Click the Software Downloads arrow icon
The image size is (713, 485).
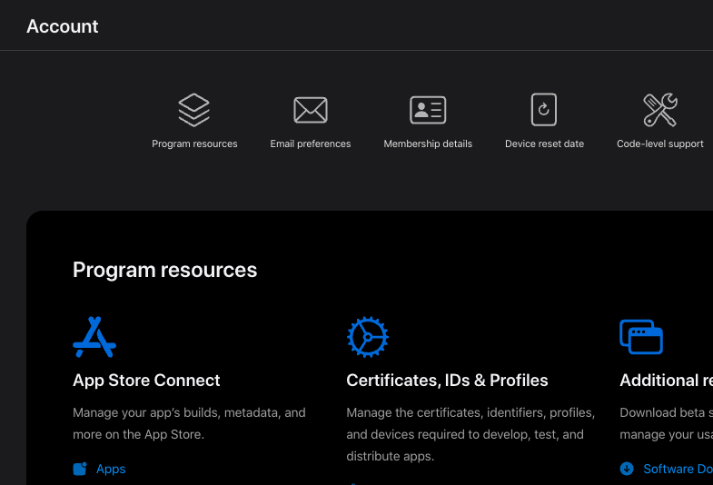click(627, 469)
